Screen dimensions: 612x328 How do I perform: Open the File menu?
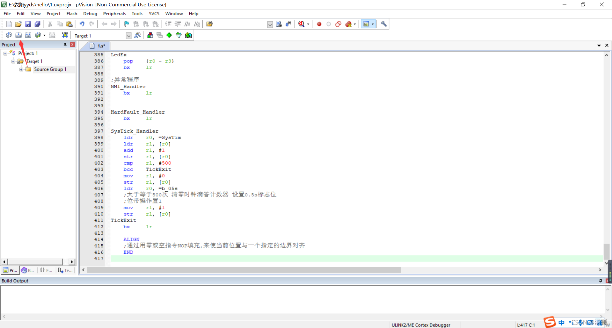click(x=7, y=14)
